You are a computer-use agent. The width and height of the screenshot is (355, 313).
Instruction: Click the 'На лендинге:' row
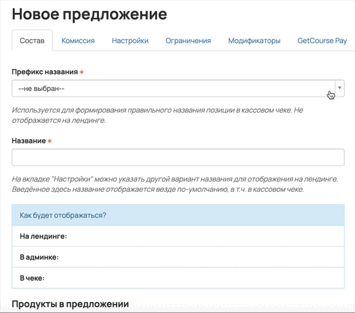(178, 236)
